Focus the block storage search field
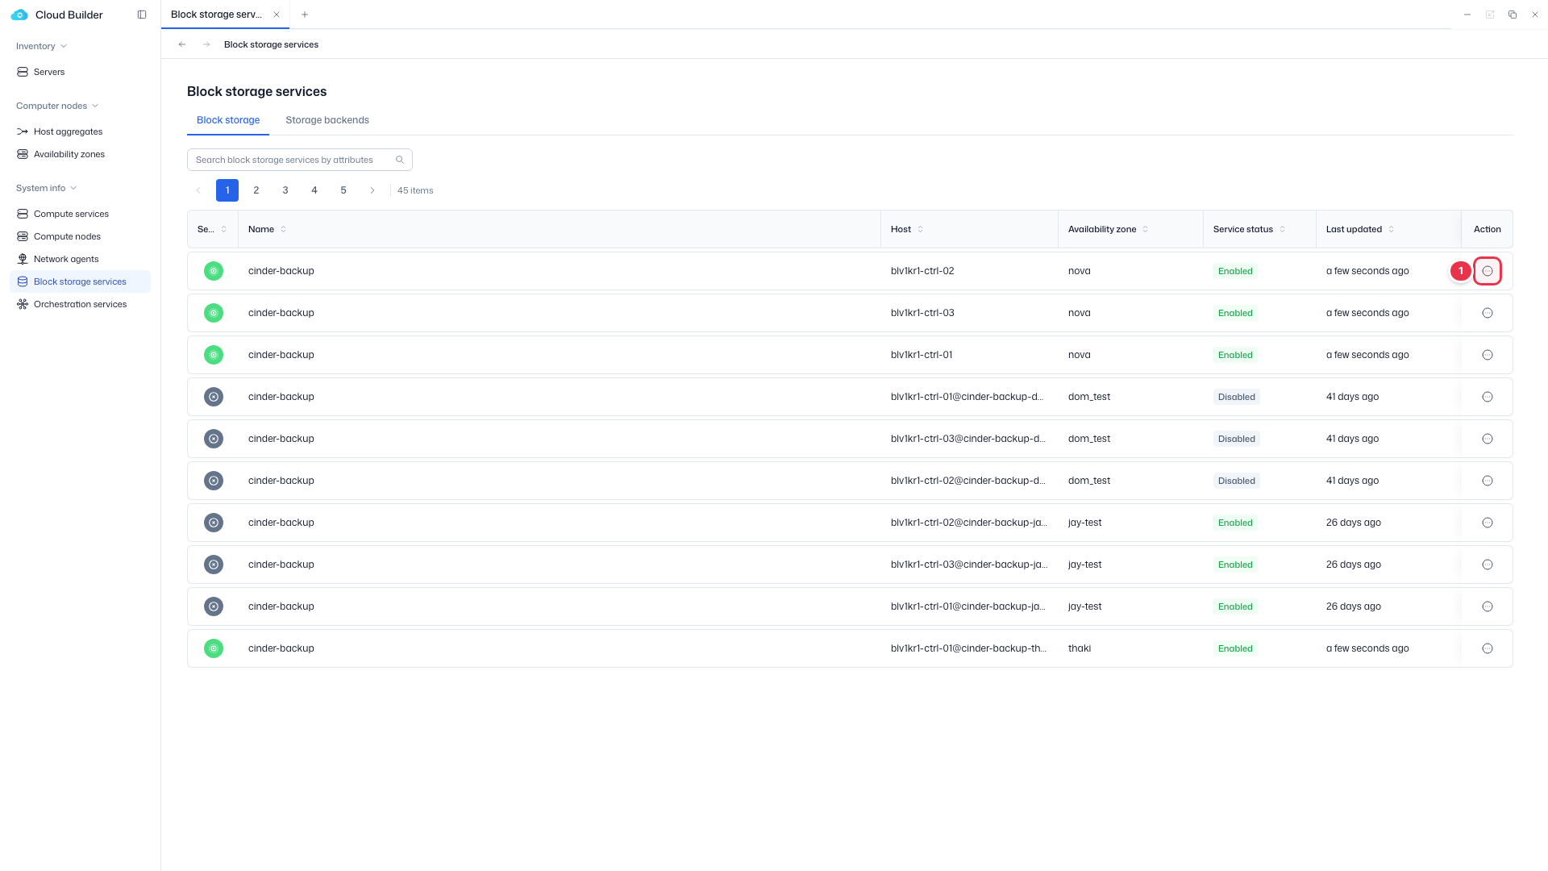The height and width of the screenshot is (871, 1548). pyautogui.click(x=300, y=160)
